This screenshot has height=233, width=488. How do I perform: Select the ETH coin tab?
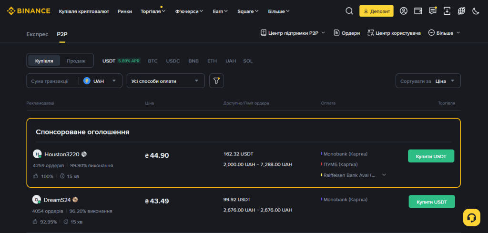[x=212, y=61]
